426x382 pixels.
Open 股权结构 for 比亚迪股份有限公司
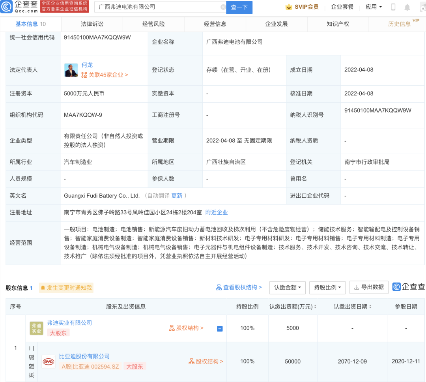(206, 361)
